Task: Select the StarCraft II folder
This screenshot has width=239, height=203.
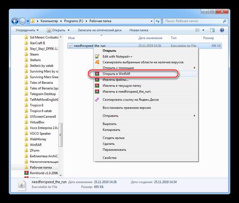Action: coord(37,43)
